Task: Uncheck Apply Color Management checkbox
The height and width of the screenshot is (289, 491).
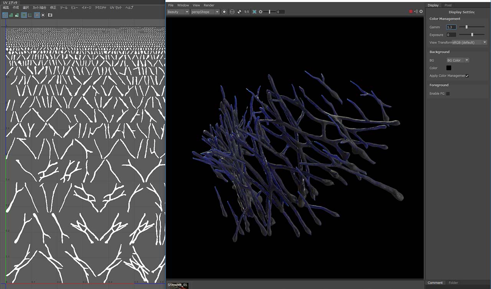Action: (x=467, y=76)
